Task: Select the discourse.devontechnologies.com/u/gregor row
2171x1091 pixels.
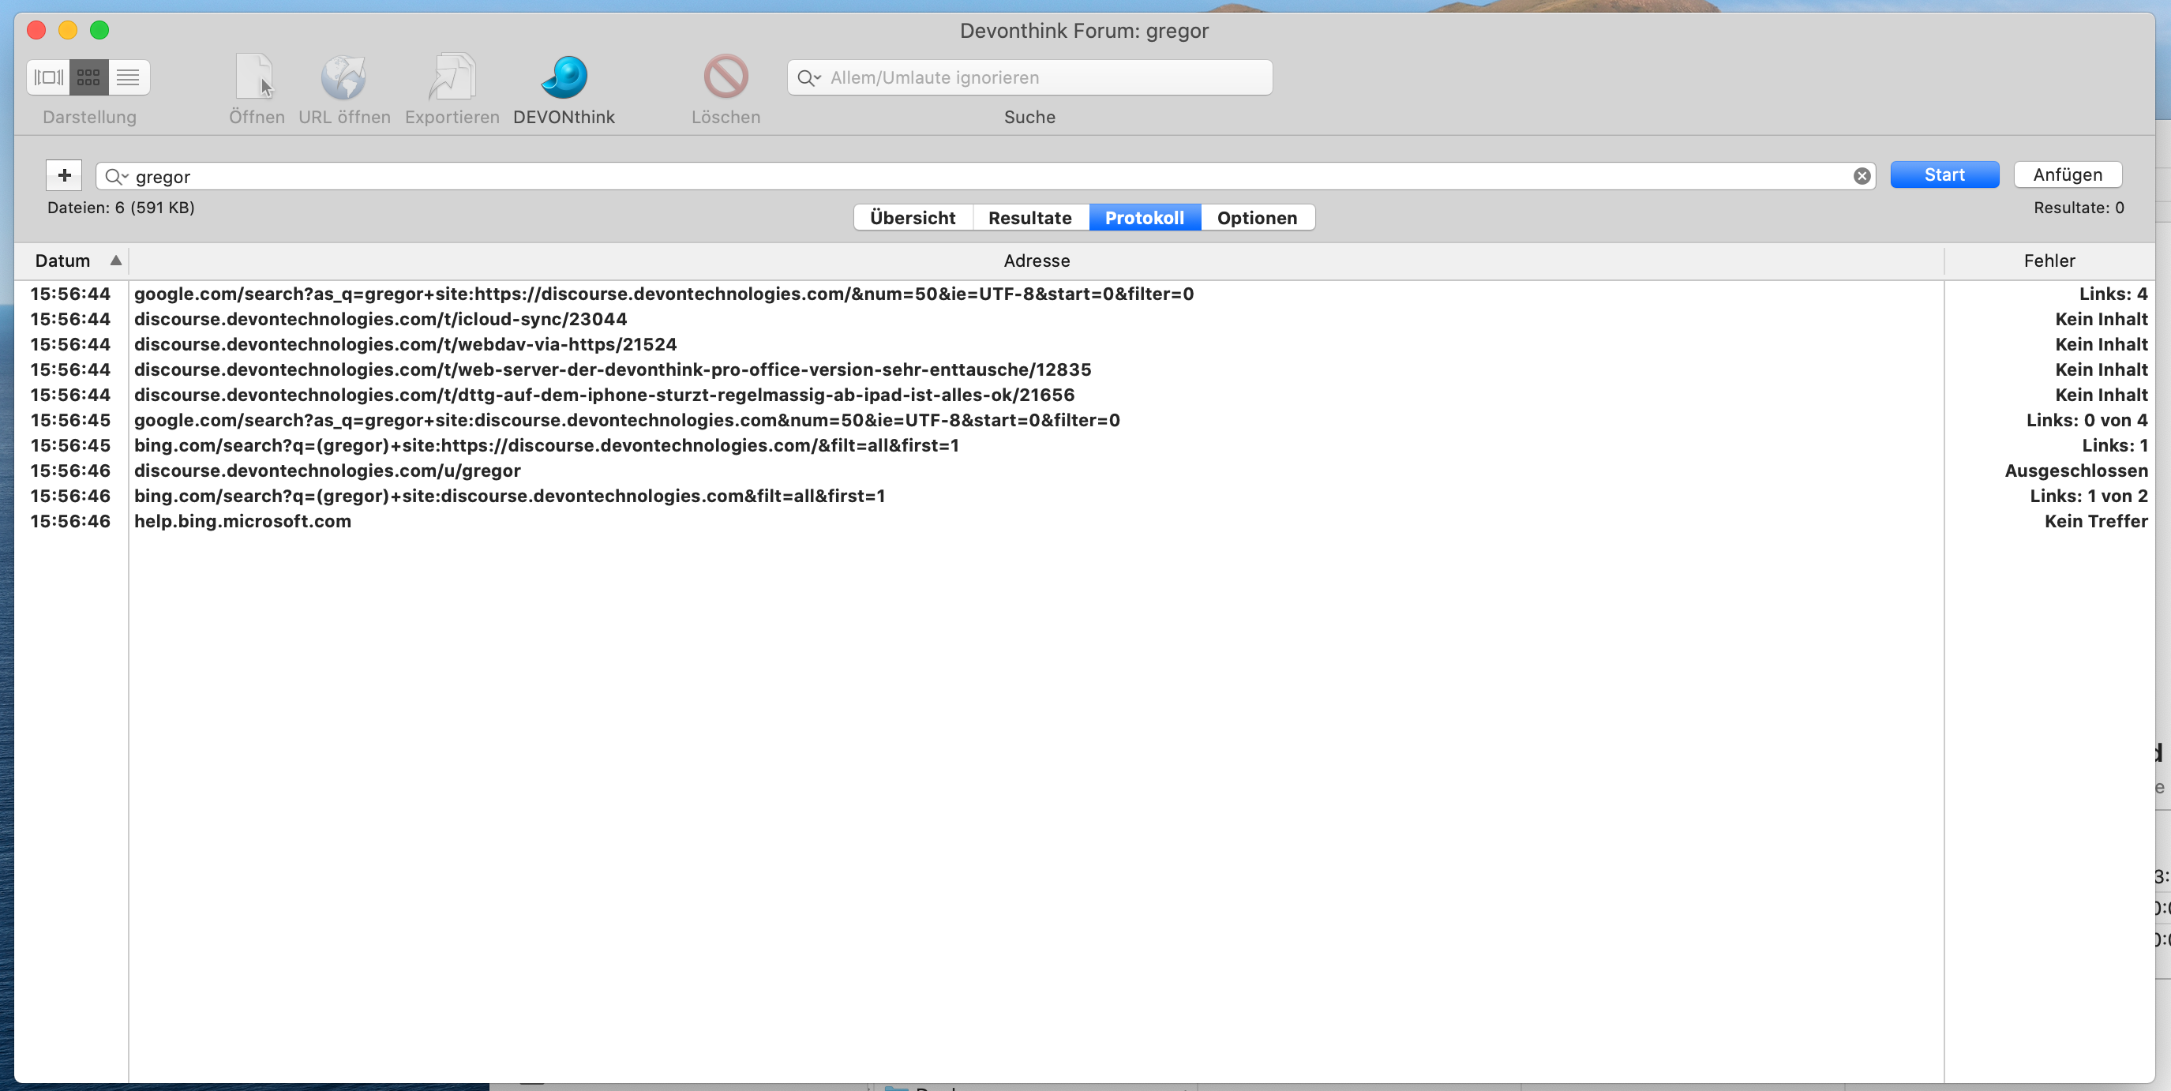Action: click(1085, 471)
